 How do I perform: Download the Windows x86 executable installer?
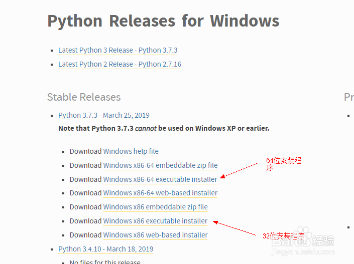155,221
